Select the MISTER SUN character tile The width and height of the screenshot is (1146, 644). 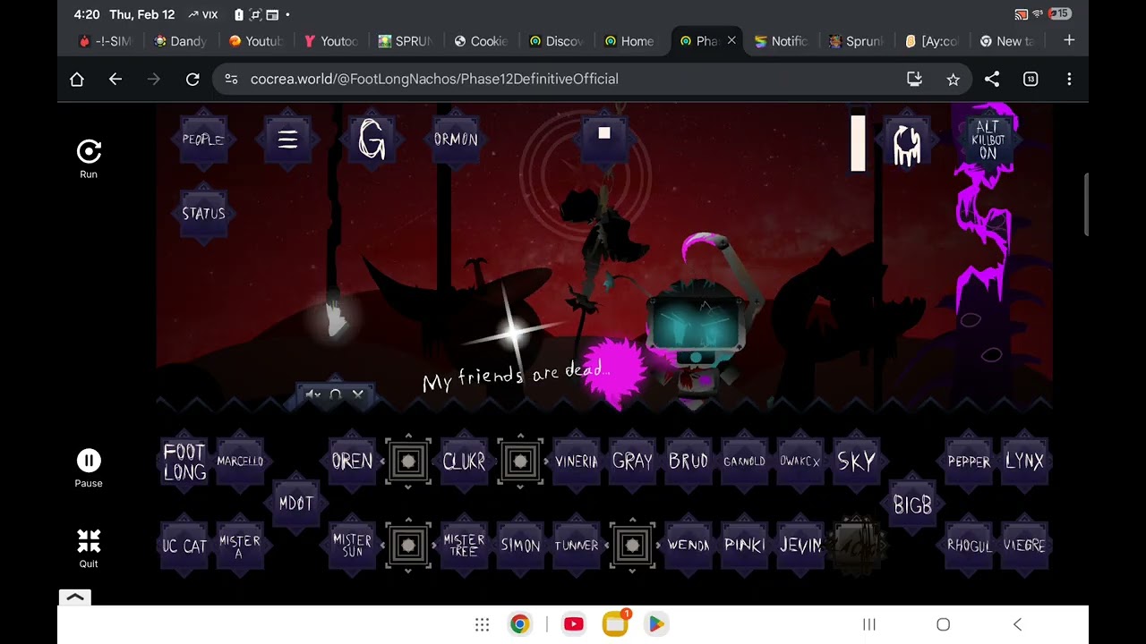tap(352, 546)
